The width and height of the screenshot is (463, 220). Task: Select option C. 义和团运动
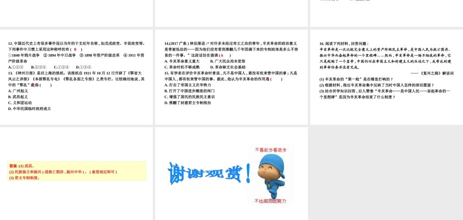[x=20, y=103]
